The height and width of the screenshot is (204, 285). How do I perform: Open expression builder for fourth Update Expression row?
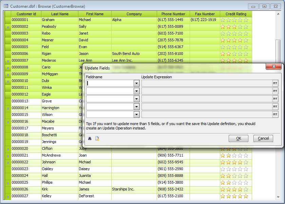275,106
